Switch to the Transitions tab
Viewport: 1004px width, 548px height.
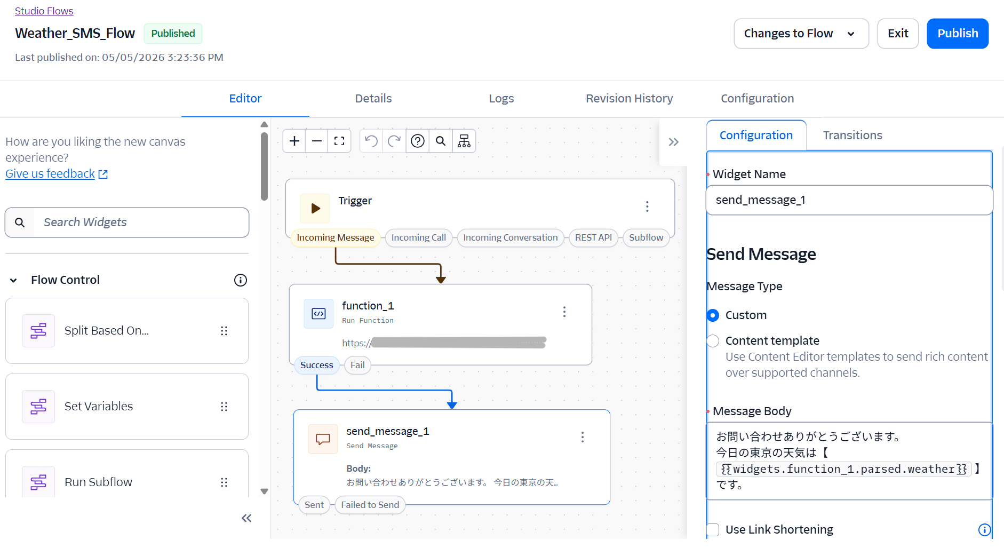[x=852, y=136]
